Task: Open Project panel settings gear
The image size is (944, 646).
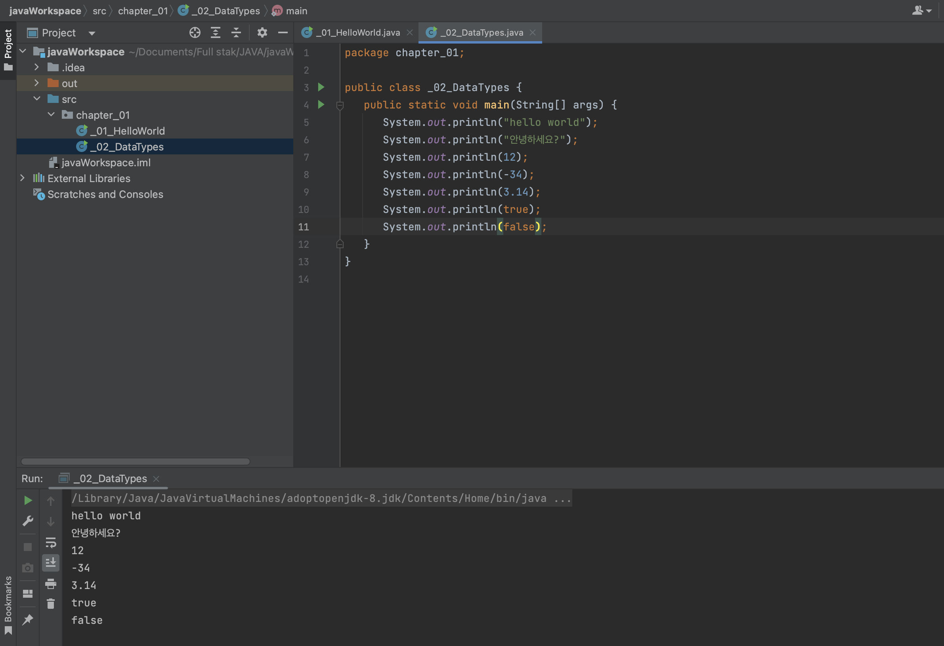Action: tap(262, 32)
